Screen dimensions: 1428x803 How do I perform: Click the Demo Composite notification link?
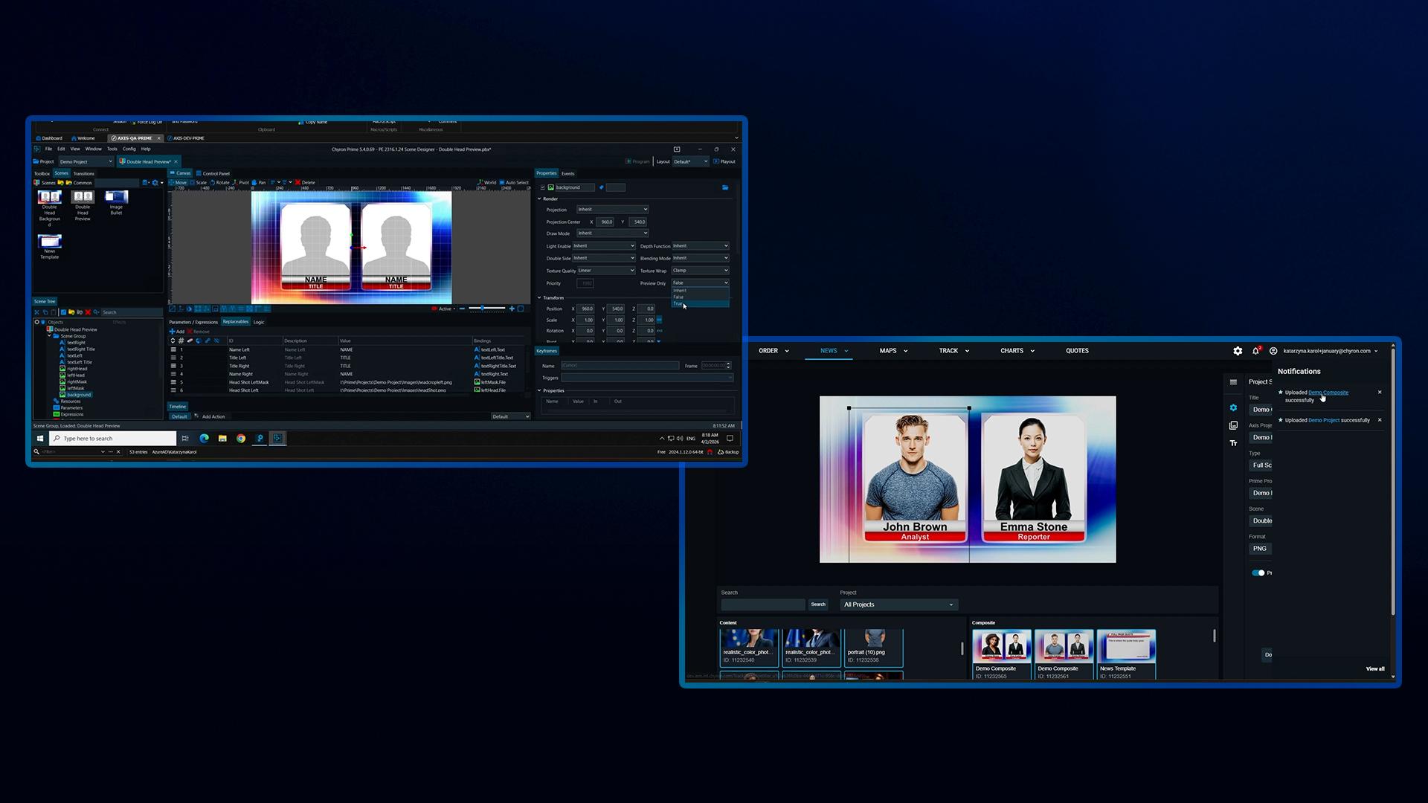1328,393
